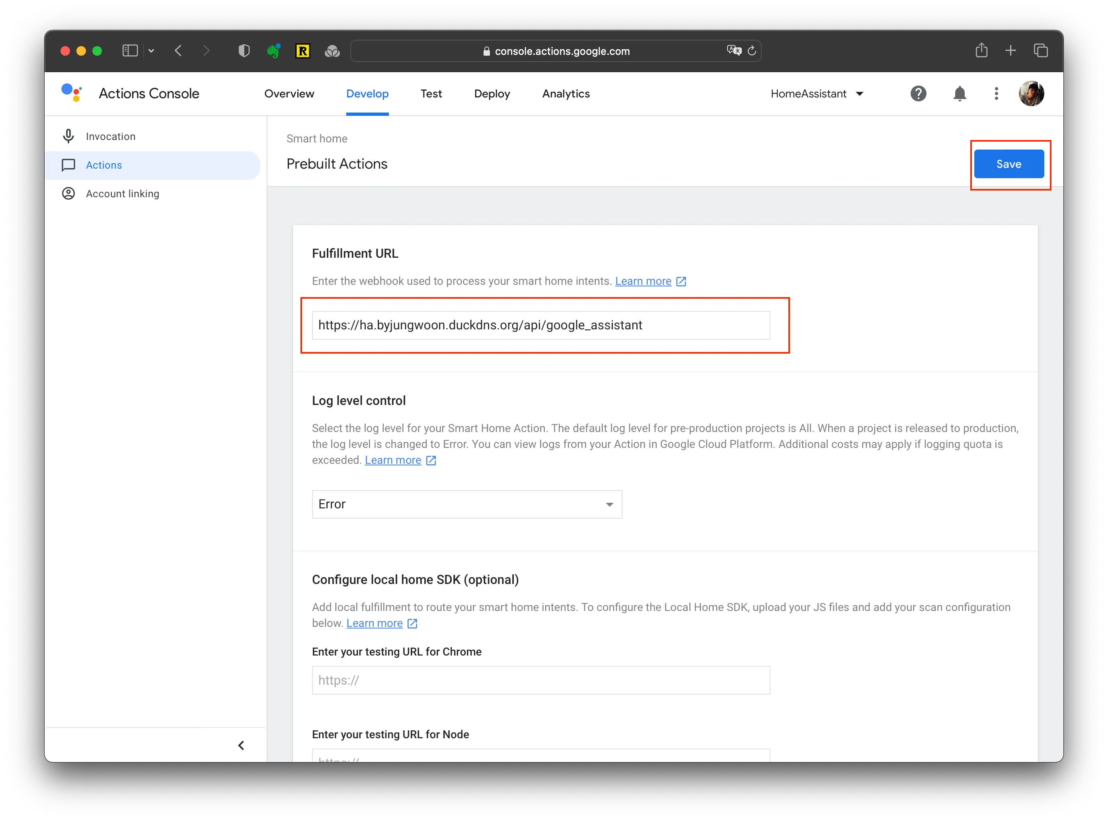Open the notifications bell icon

[959, 93]
